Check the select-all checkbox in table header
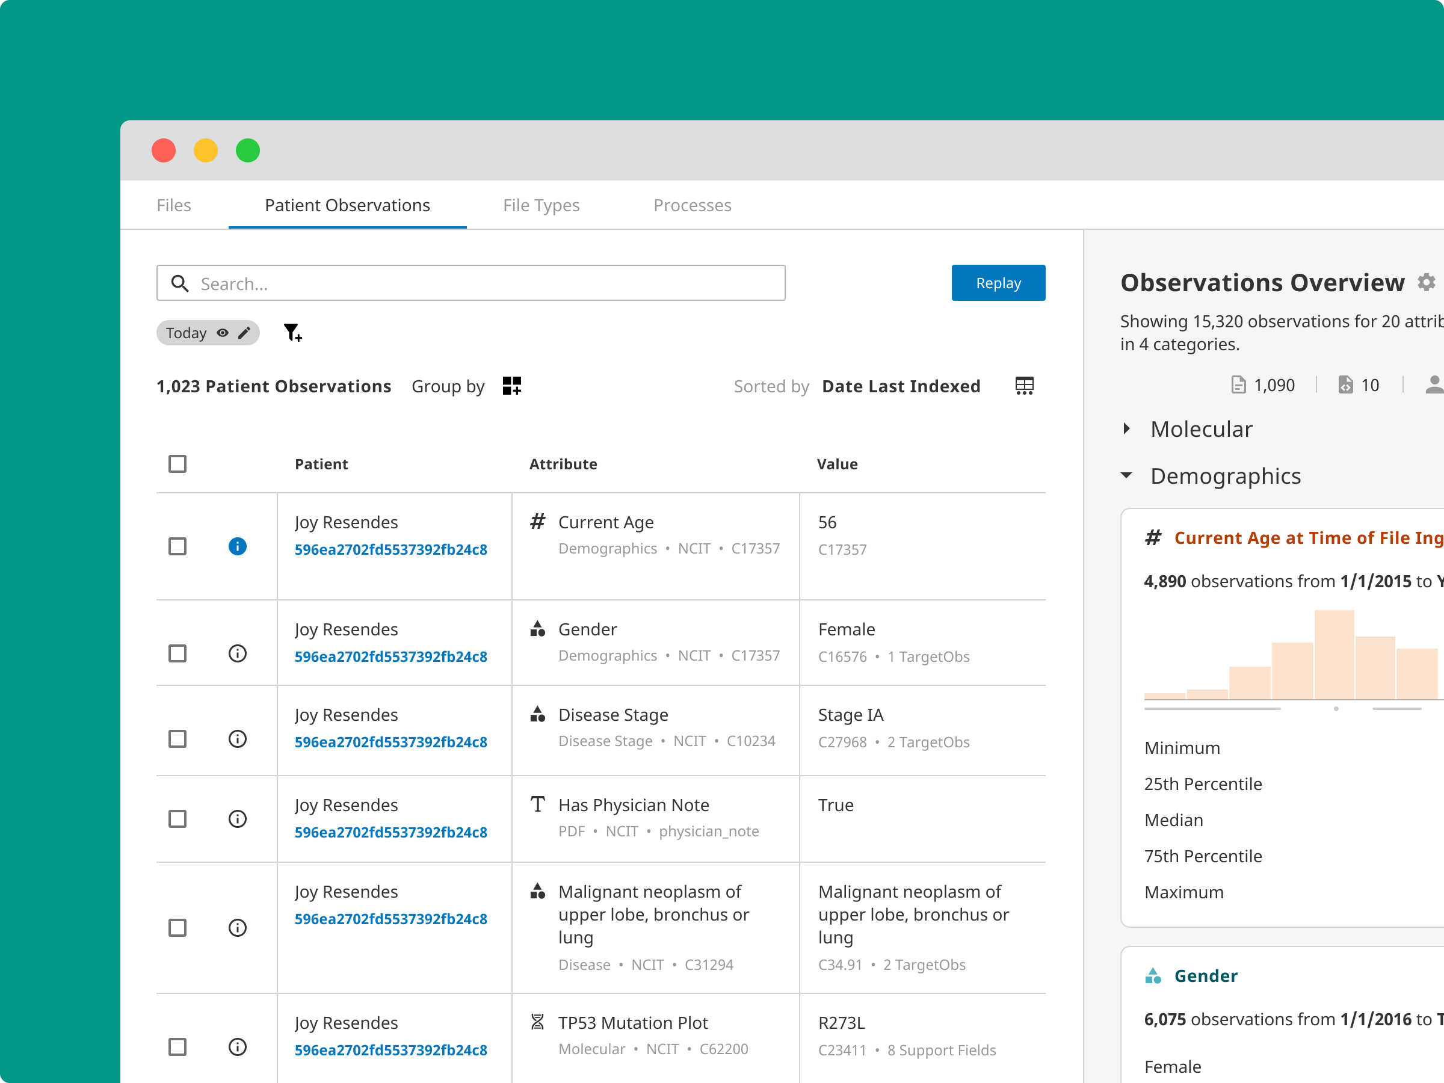 click(177, 464)
